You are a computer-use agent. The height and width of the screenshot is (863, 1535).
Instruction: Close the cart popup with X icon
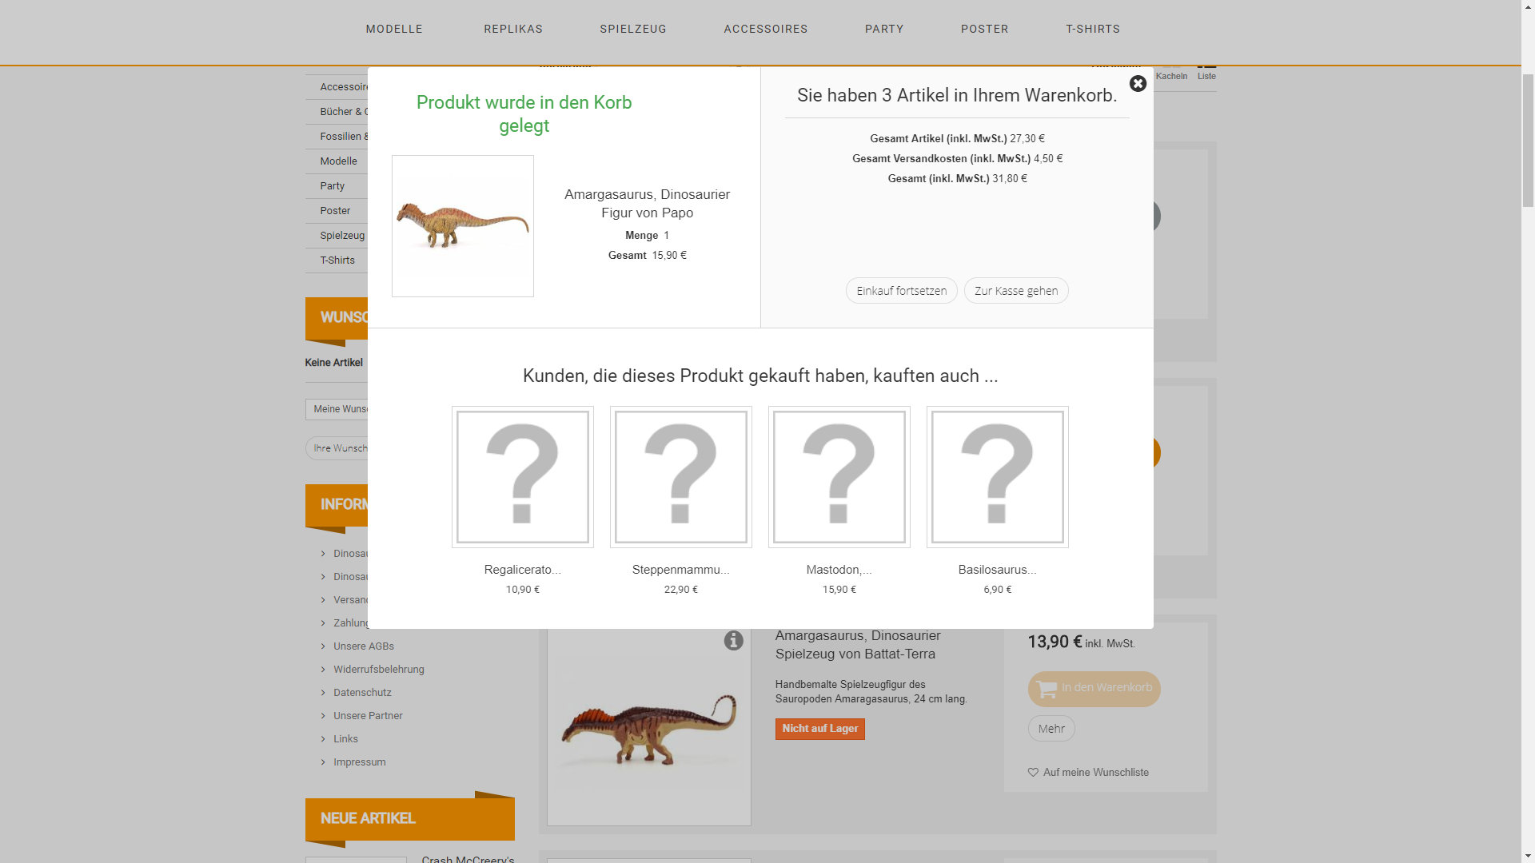point(1138,84)
